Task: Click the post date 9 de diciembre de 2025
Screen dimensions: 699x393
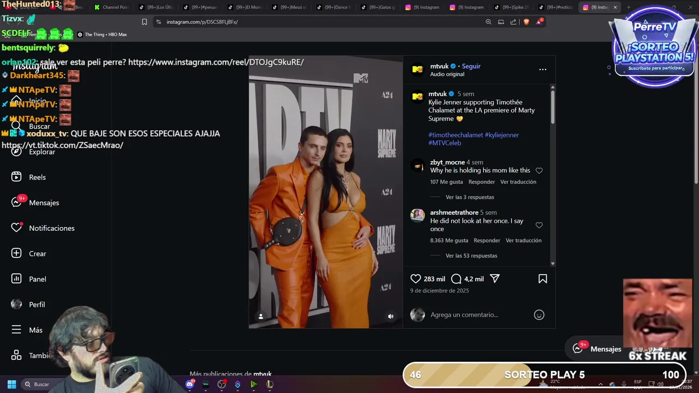Action: pyautogui.click(x=440, y=290)
